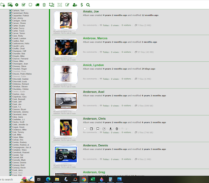Click '0 visitors' on Amick, Lyndon row
The width and height of the screenshot is (209, 183).
(126, 79)
